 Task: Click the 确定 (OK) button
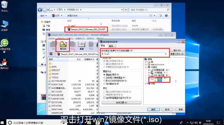click(x=153, y=110)
